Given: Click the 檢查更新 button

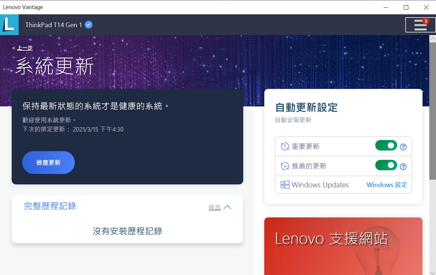Looking at the screenshot, I should click(48, 162).
